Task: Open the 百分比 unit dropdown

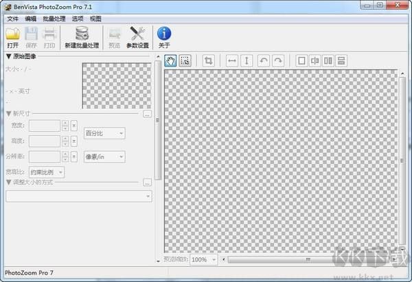Action: (x=104, y=133)
